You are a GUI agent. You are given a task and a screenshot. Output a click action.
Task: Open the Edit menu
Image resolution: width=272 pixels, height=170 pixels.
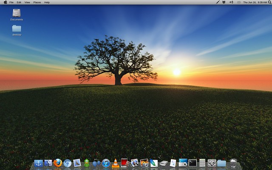19,3
